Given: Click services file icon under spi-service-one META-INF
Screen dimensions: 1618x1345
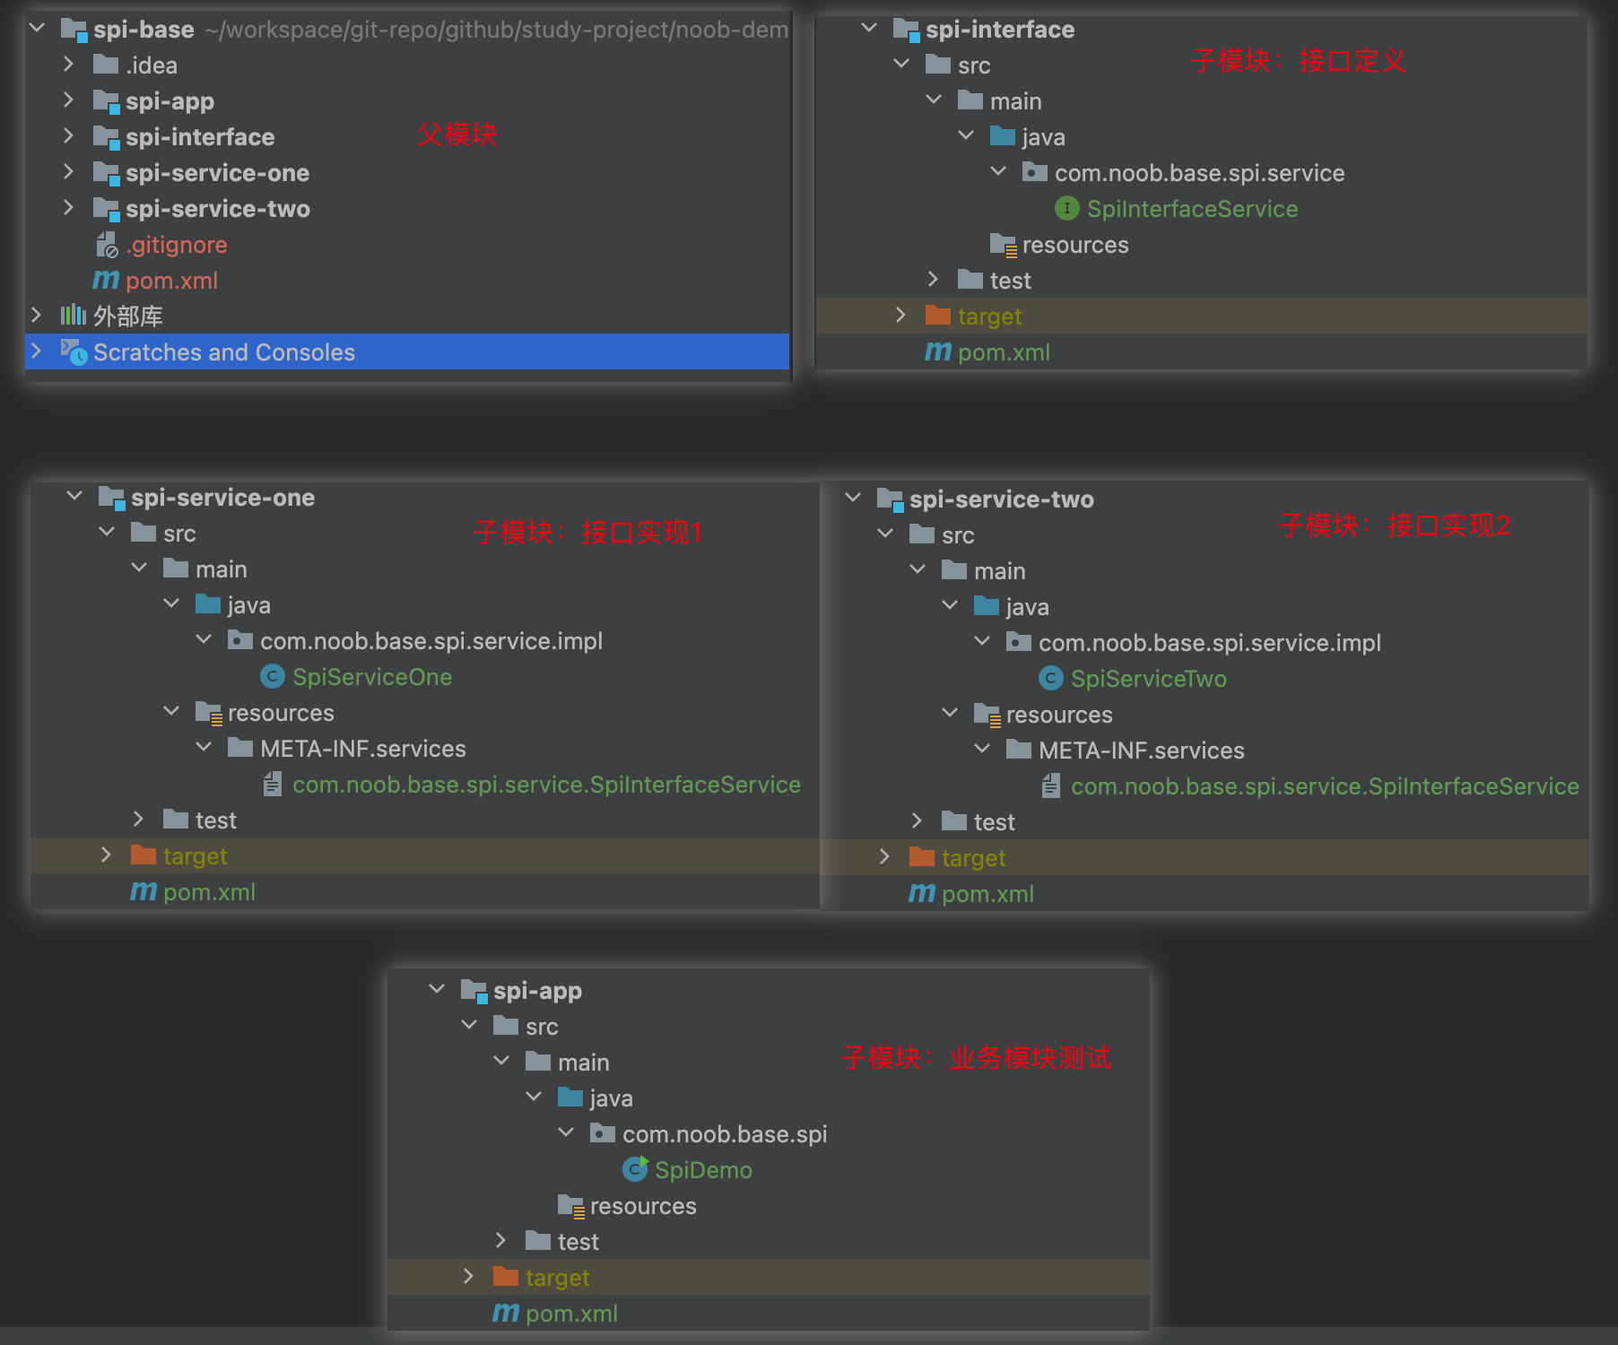Looking at the screenshot, I should 273,785.
